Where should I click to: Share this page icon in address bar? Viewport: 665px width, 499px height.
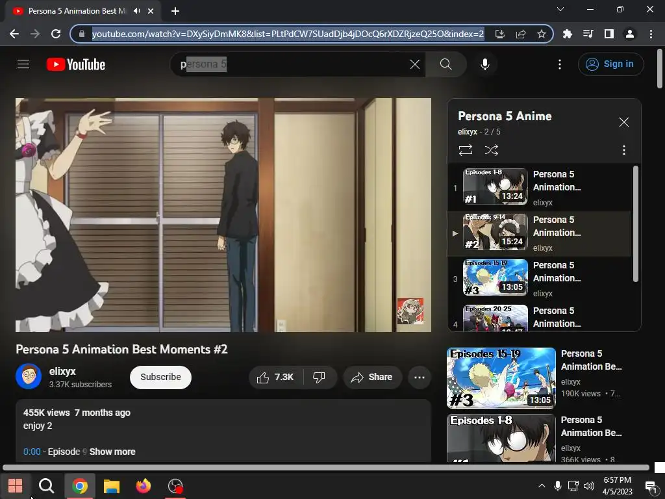[x=521, y=34]
